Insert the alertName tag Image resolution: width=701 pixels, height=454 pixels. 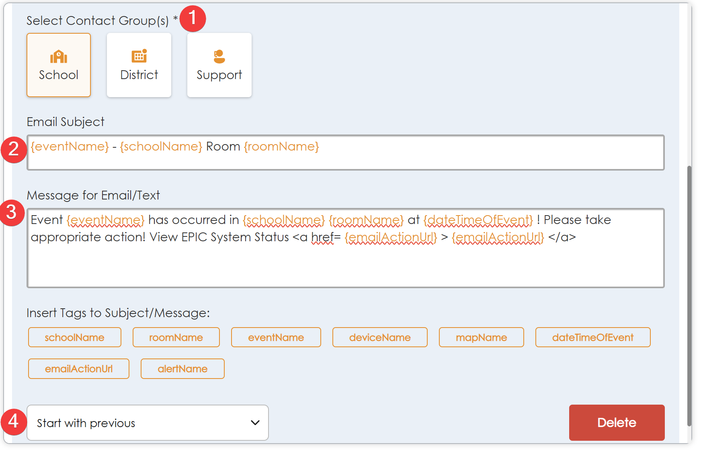point(182,368)
